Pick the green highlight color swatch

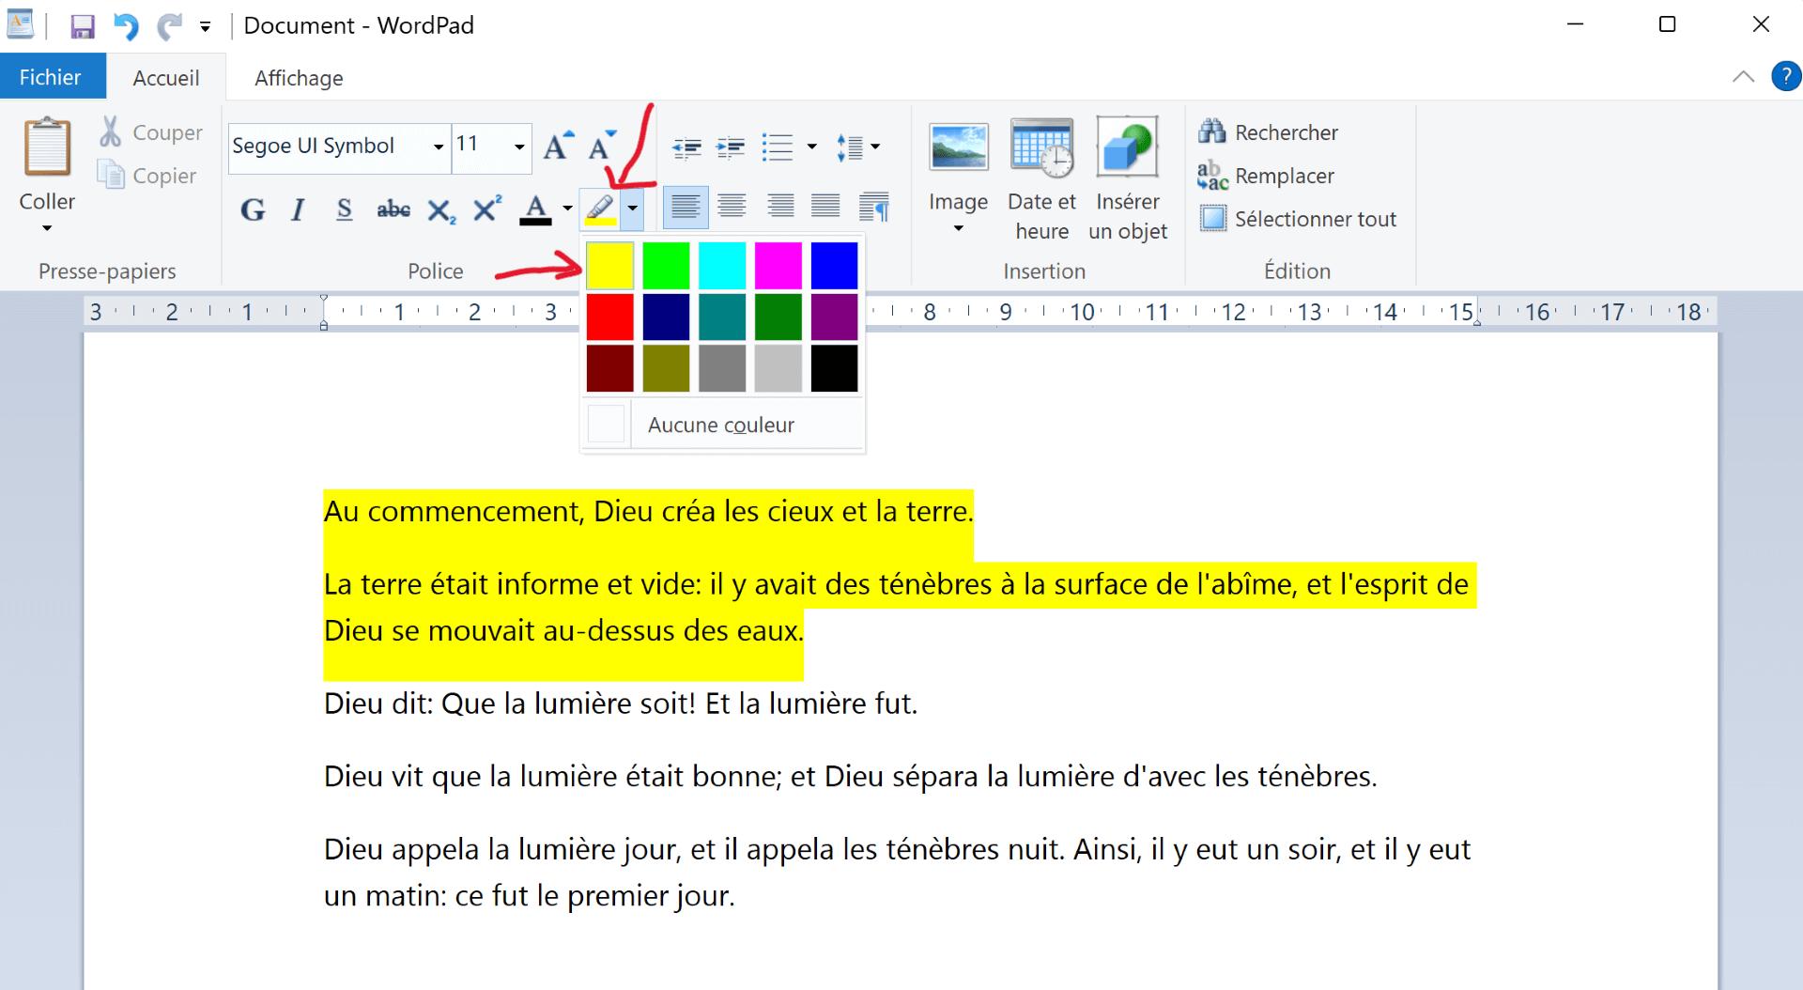[666, 265]
